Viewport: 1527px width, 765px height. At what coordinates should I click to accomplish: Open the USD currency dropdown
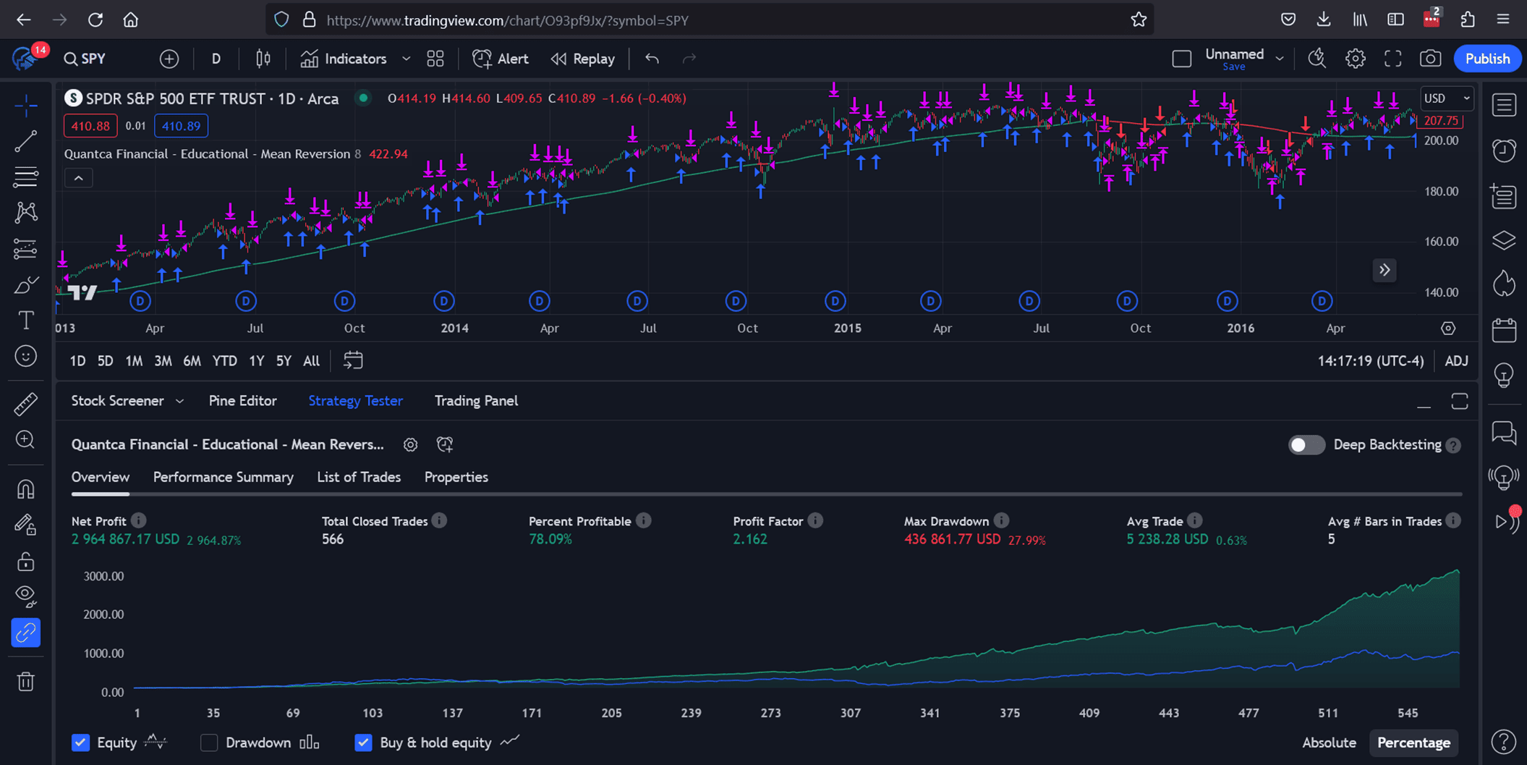point(1446,98)
